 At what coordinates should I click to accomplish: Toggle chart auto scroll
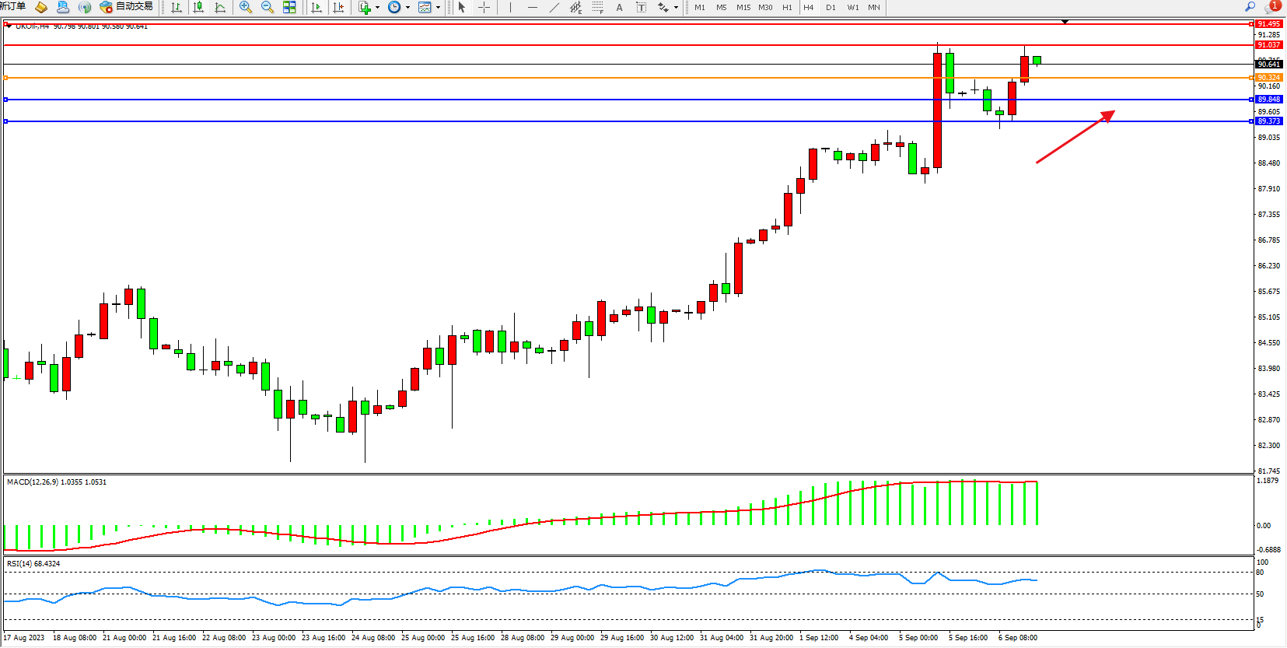click(316, 7)
